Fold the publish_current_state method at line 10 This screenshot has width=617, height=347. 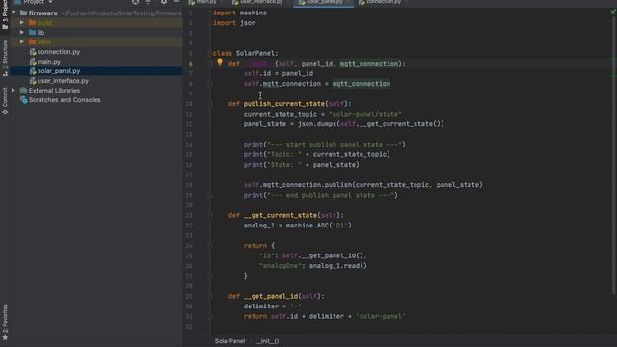pyautogui.click(x=210, y=104)
